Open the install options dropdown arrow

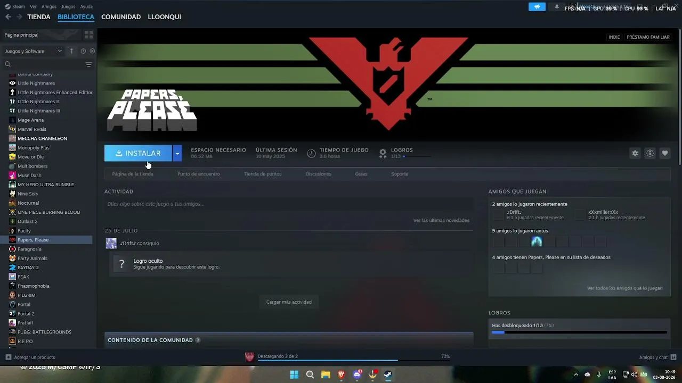pos(177,153)
